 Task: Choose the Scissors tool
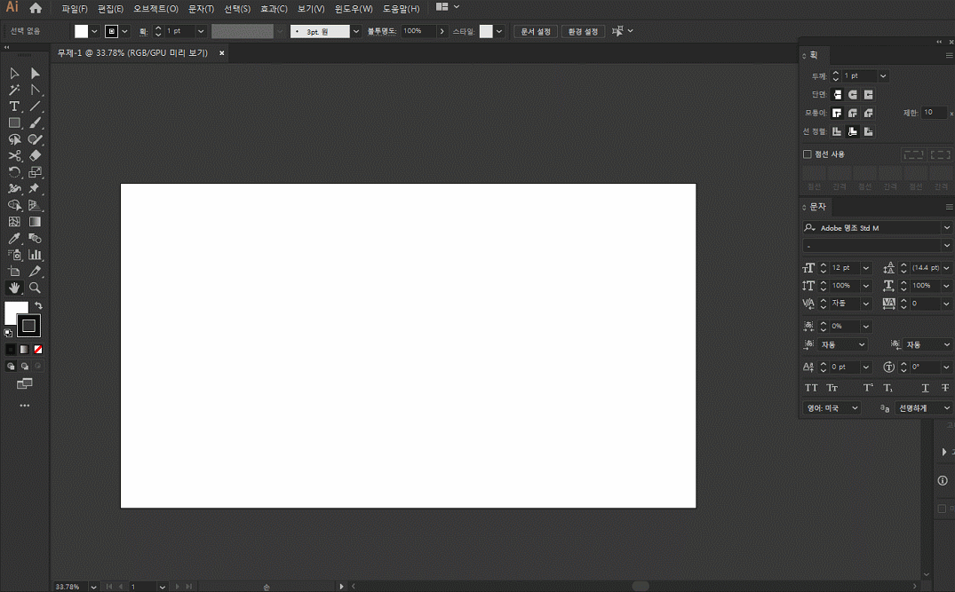14,155
